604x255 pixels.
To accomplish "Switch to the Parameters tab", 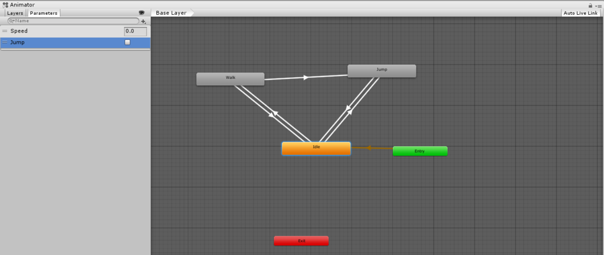I will (x=44, y=13).
